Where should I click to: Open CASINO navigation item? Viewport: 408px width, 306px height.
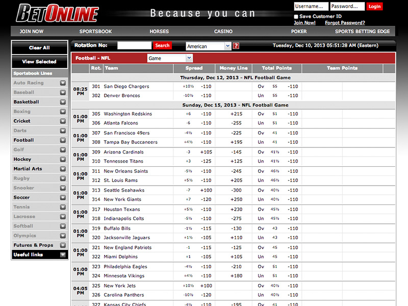pyautogui.click(x=223, y=32)
